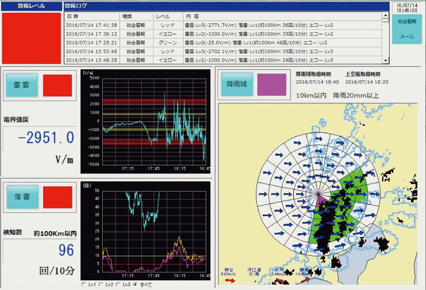Click the イエロー level cell in the 17:36:12 row

click(x=168, y=34)
